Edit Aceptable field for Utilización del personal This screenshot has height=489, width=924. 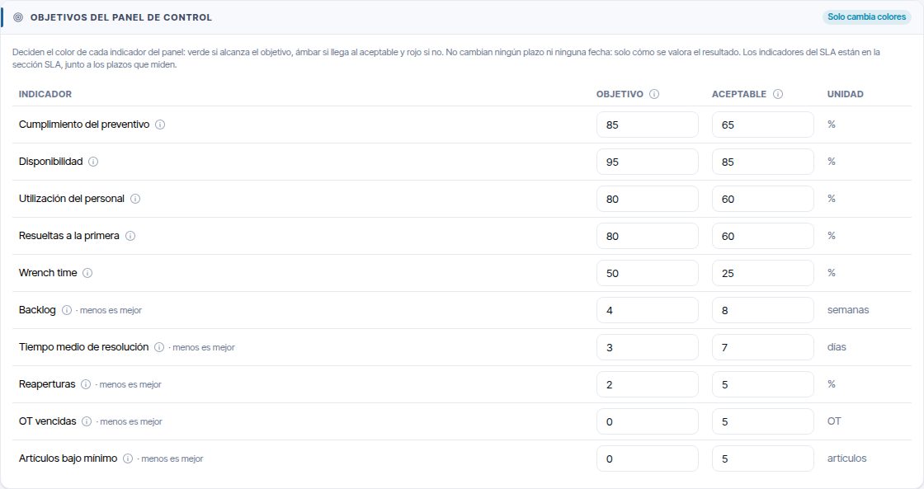pyautogui.click(x=763, y=199)
